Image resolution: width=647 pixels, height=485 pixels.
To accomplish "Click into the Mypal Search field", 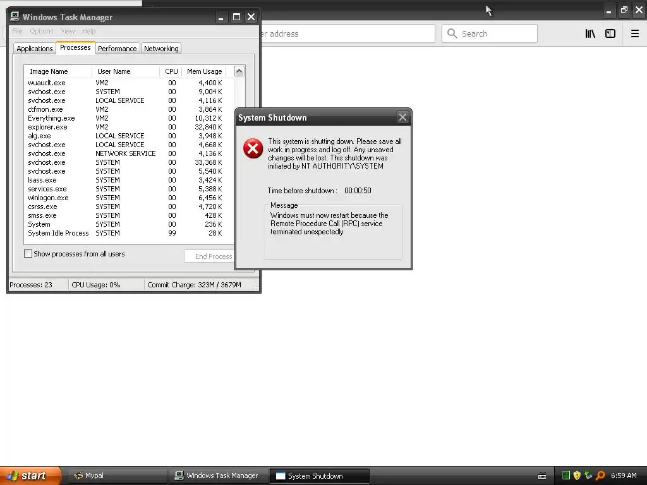I will [490, 33].
